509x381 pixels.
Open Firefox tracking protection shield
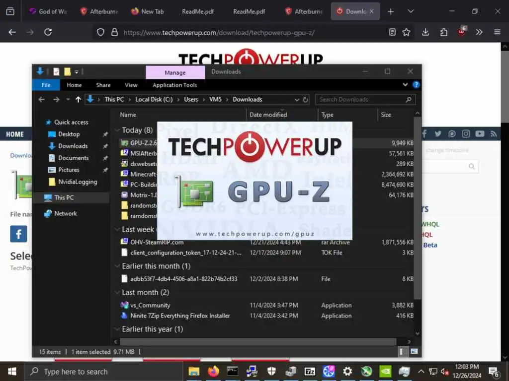click(100, 32)
